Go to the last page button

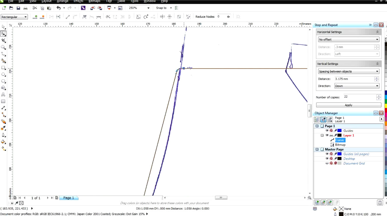(52, 198)
